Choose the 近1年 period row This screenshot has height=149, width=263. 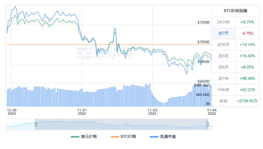(236, 78)
